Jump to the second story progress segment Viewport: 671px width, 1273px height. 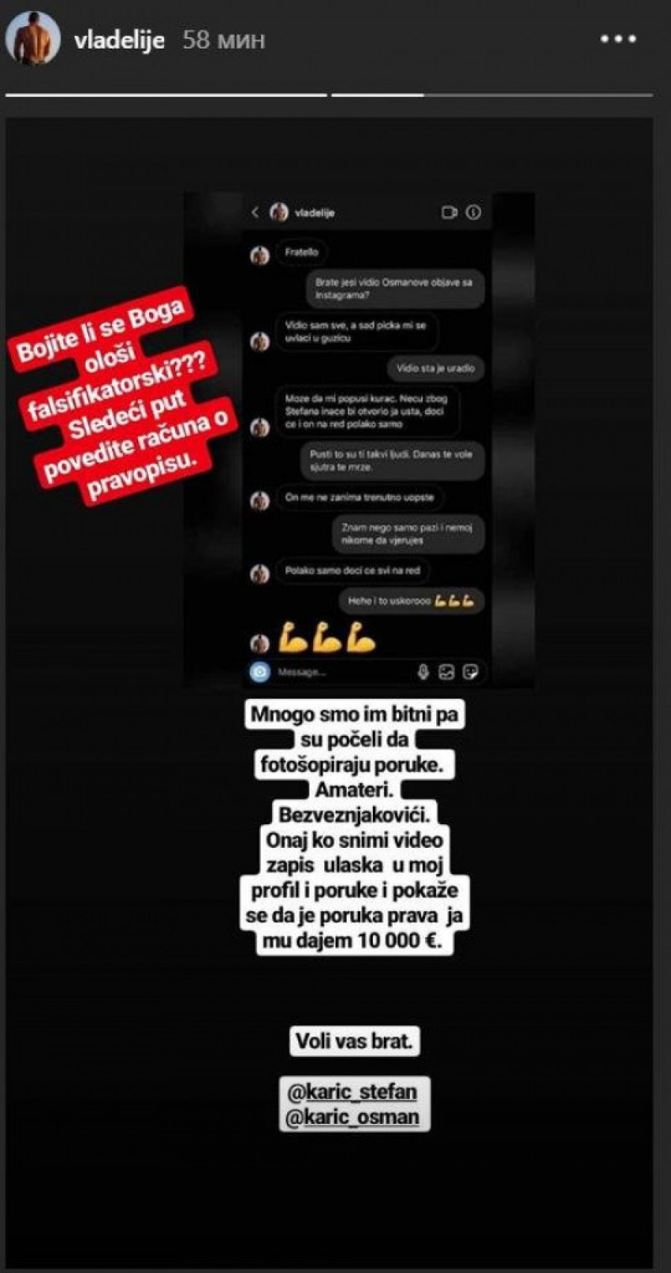492,95
